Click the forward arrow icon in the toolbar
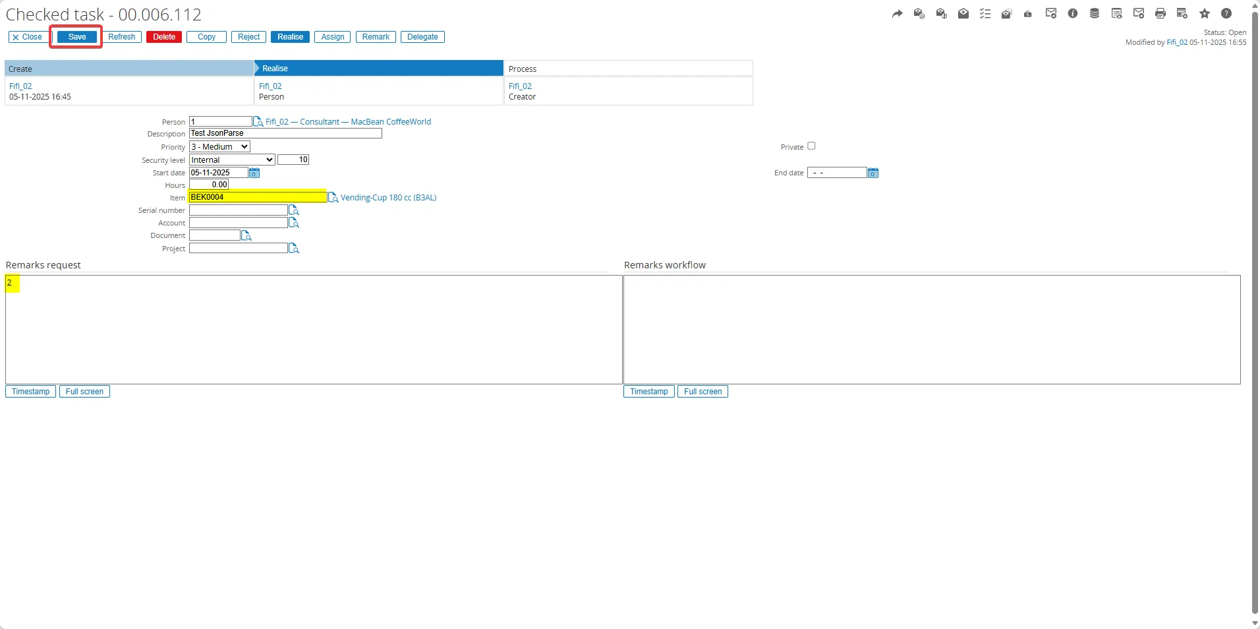This screenshot has width=1260, height=629. tap(897, 14)
